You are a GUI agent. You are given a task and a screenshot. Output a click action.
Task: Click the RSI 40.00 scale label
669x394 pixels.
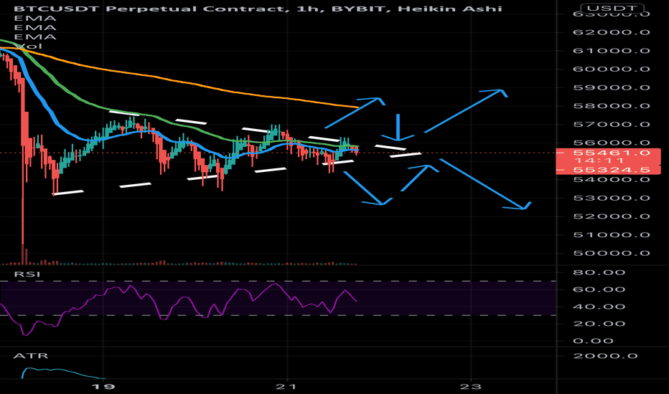click(599, 307)
